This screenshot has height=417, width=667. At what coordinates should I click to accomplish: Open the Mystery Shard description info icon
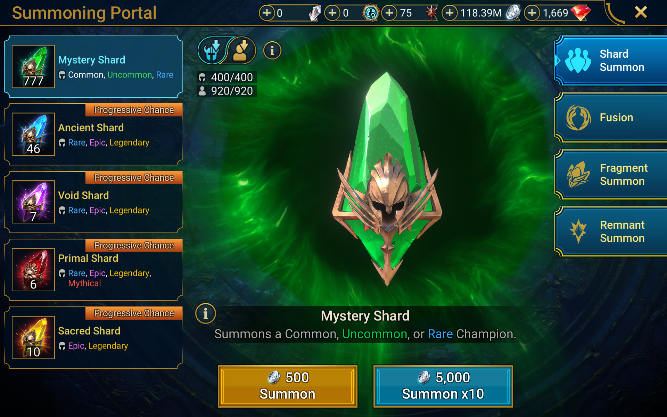click(206, 313)
